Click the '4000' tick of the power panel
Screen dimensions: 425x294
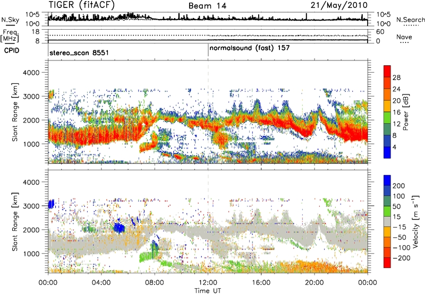coord(31,73)
